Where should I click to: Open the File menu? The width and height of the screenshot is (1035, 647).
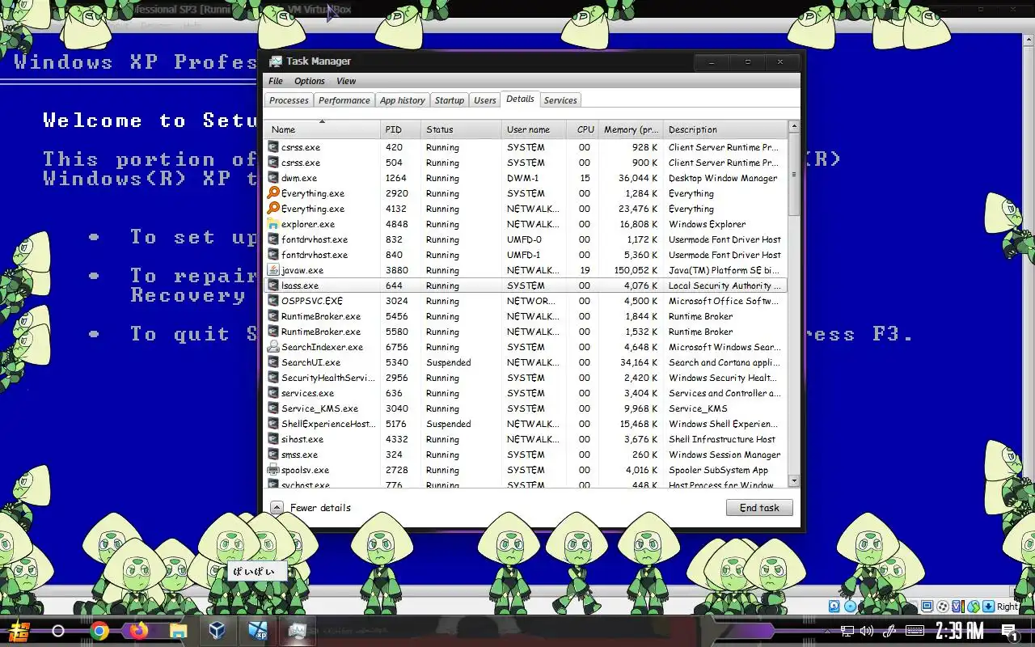point(276,81)
